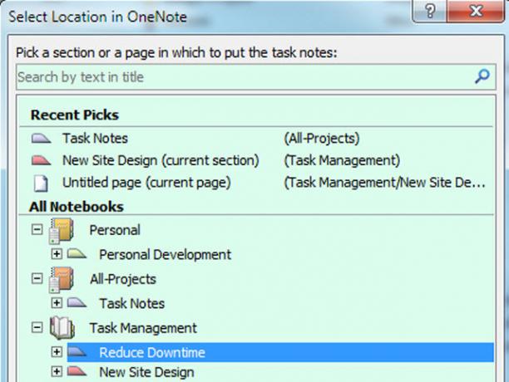Select the highlighted Reduce Downtime section
Screen dimensions: 509x382
280,352
